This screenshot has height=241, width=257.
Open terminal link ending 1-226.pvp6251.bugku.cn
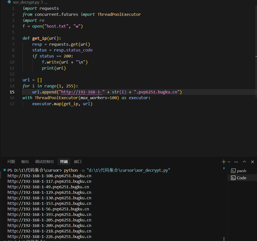coord(49,236)
